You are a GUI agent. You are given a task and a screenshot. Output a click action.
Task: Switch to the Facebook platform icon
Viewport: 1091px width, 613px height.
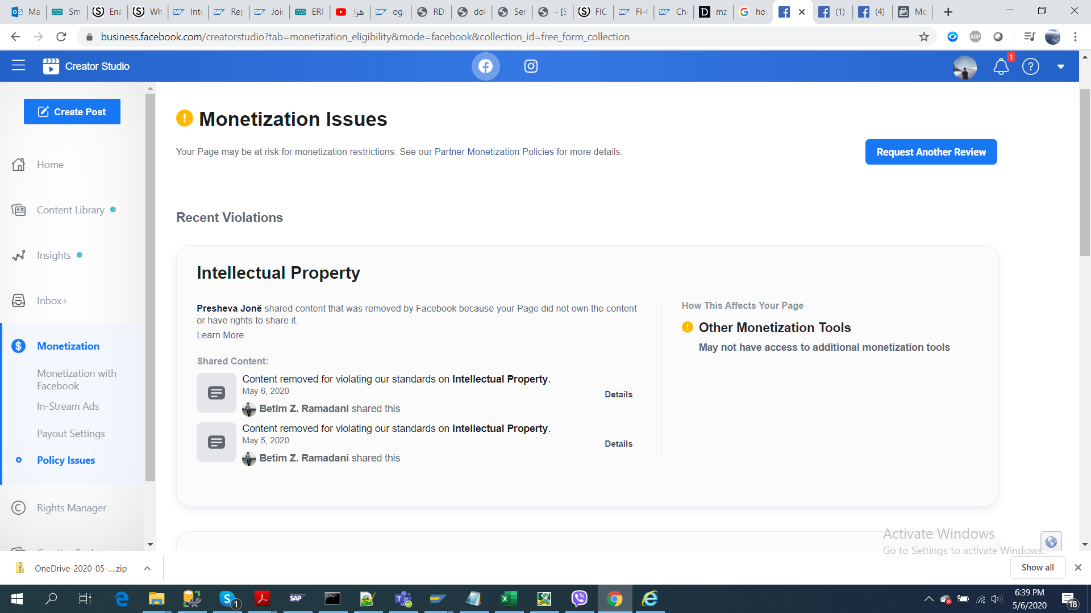tap(485, 66)
